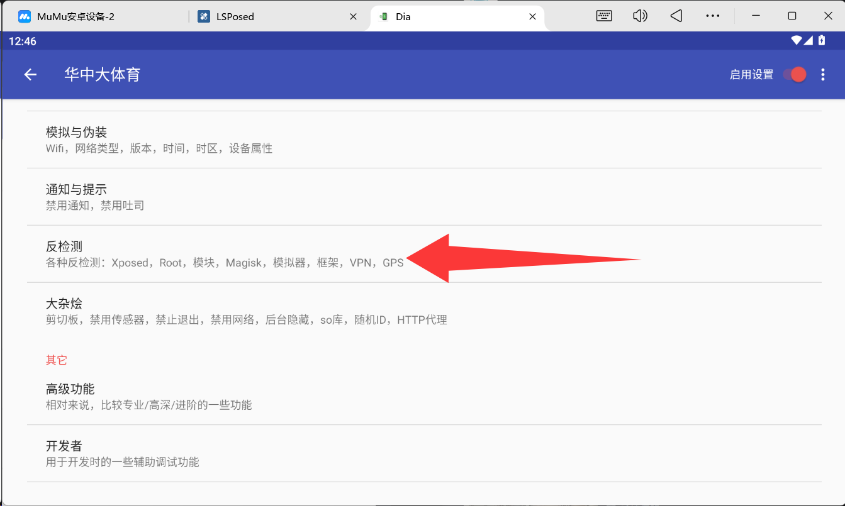Viewport: 845px width, 506px height.
Task: Click the volume speaker icon
Action: click(640, 16)
